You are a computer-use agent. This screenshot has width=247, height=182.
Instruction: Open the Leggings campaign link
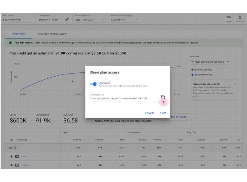click(x=25, y=165)
